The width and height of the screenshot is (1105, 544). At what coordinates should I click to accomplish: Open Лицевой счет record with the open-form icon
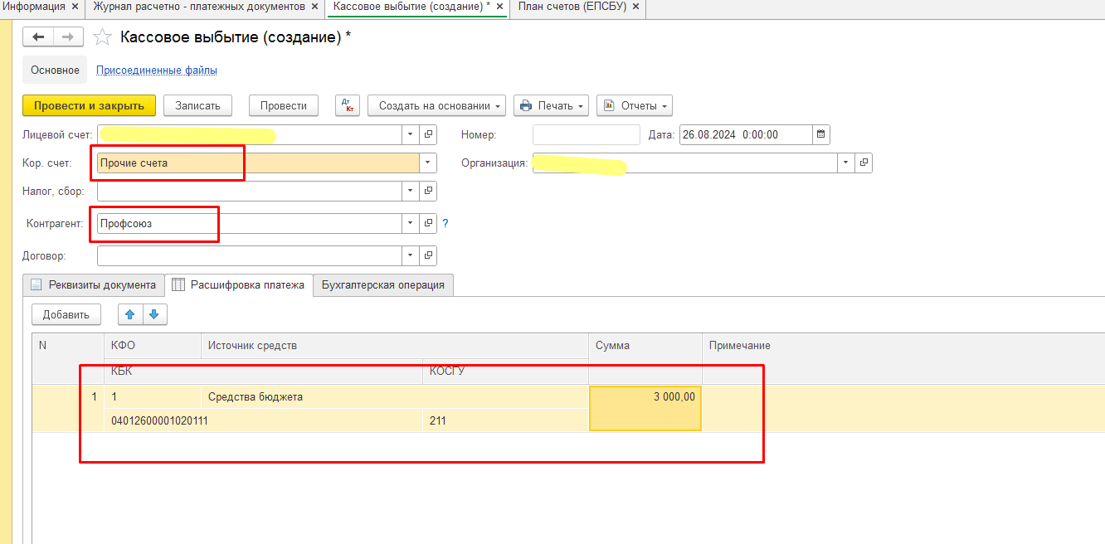429,134
